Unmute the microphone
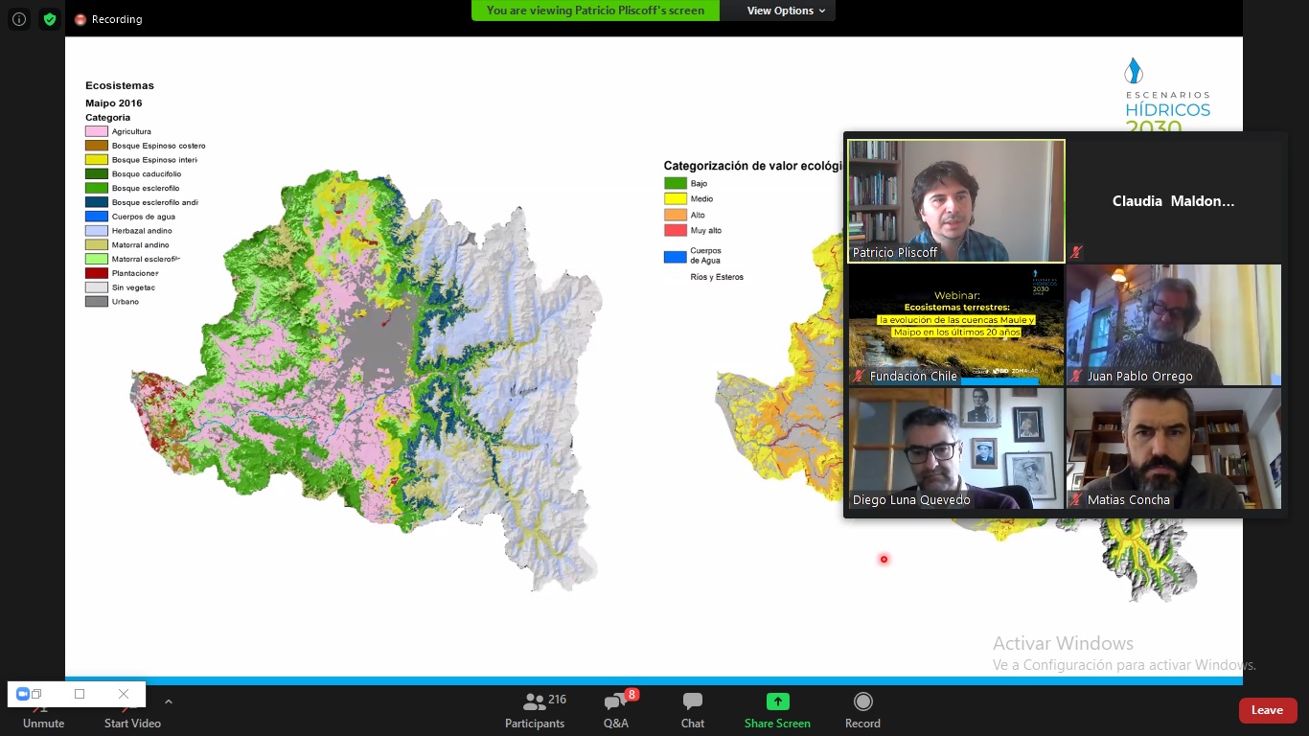 [43, 717]
